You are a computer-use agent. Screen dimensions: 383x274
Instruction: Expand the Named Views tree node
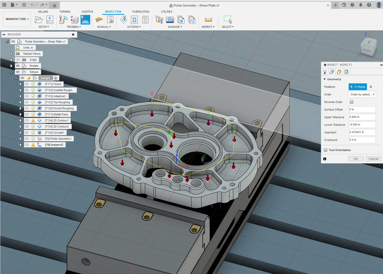click(11, 54)
